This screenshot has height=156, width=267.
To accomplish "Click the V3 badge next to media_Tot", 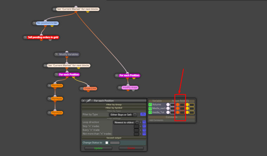I will point(150,112).
